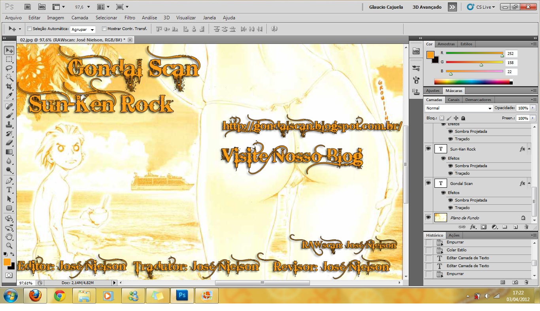
Task: Select the Eraser tool
Action: [9, 143]
